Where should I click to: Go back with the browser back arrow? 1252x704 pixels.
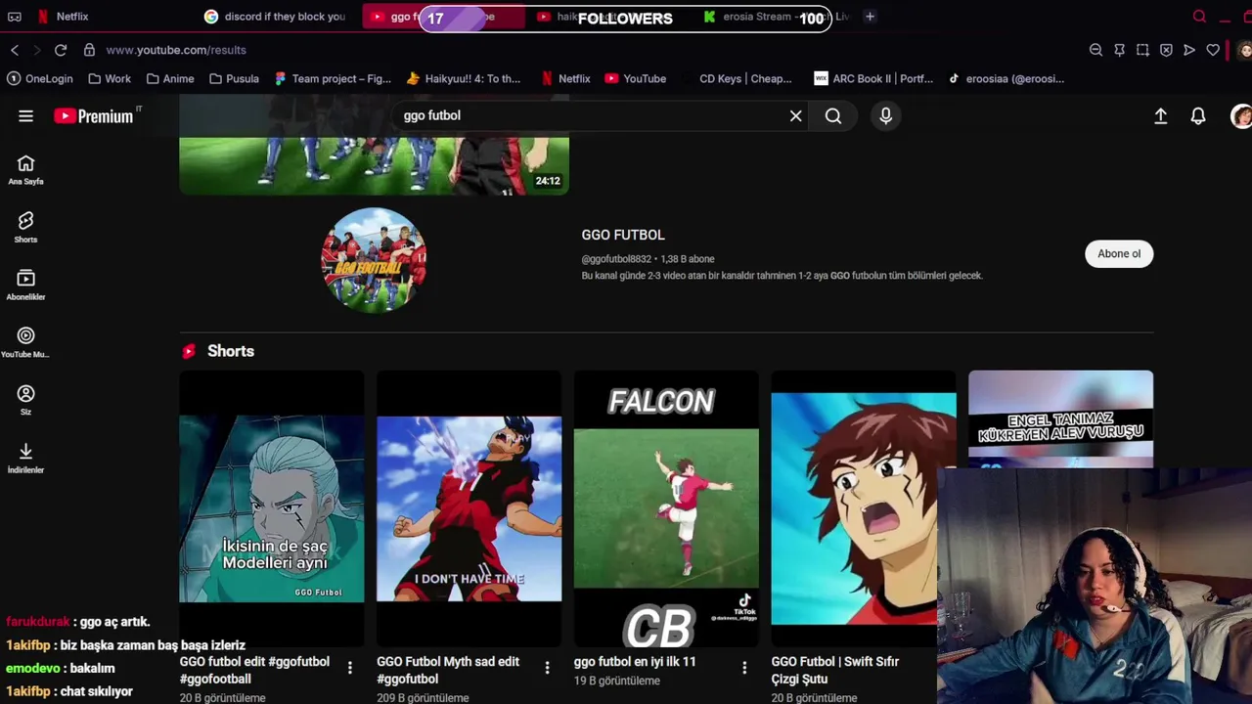pos(15,50)
